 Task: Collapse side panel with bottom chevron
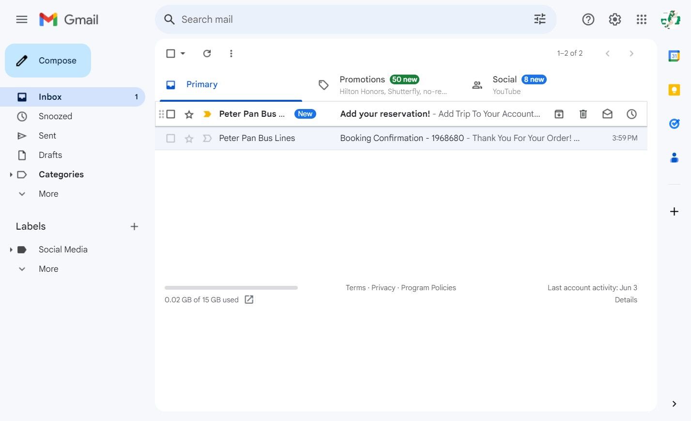pos(674,404)
